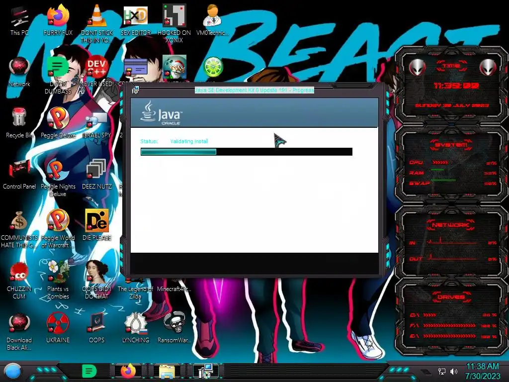Click the DRIVES widget header
Viewport: 509px width, 382px height.
pyautogui.click(x=451, y=297)
